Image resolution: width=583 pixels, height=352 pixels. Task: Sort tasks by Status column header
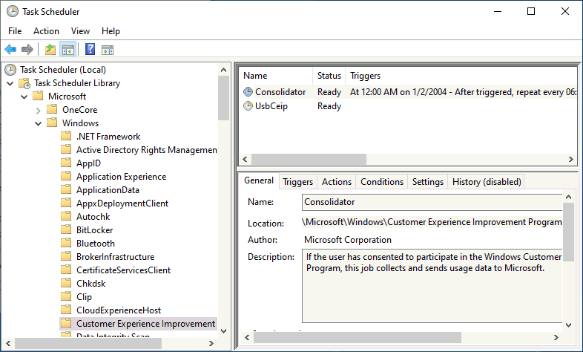pyautogui.click(x=329, y=76)
